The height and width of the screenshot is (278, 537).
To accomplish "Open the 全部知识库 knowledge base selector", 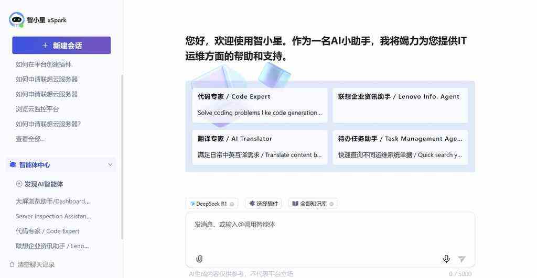I will point(313,204).
